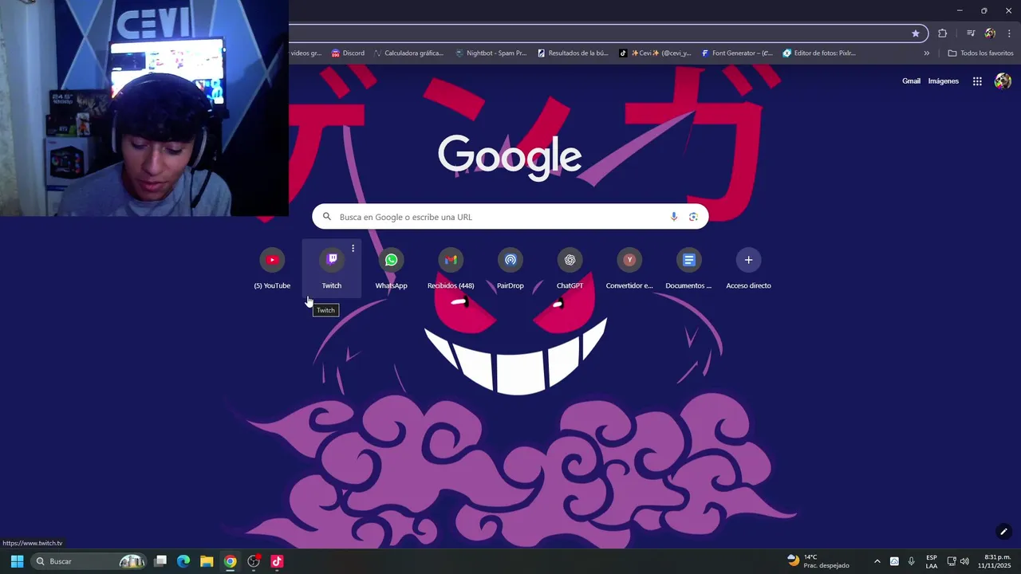
Task: Click the taskbar Buscar search box
Action: coord(89,561)
